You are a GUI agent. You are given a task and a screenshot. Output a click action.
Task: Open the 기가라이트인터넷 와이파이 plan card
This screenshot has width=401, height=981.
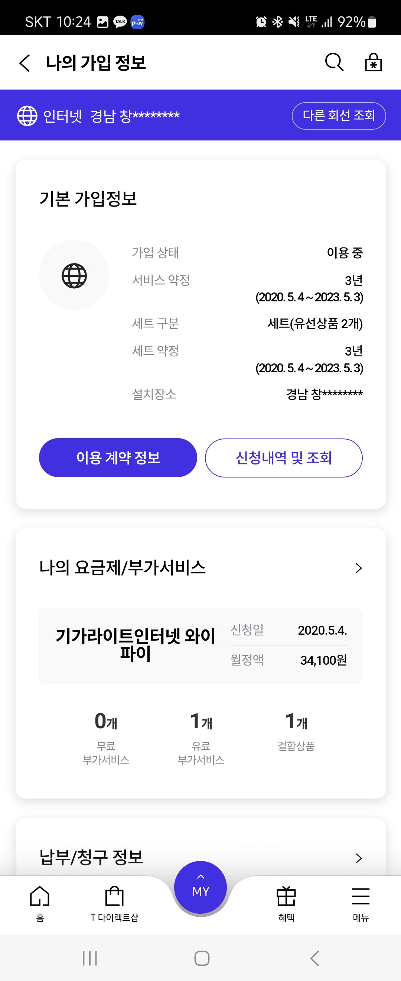point(200,645)
